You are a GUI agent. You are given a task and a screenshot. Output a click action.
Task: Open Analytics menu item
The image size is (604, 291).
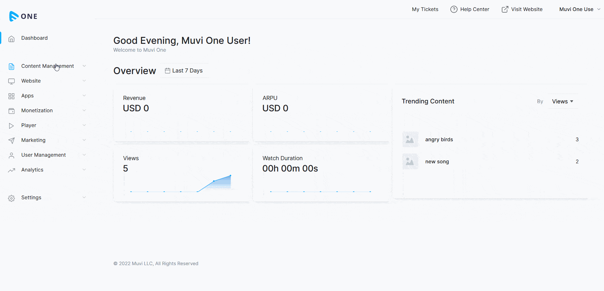32,170
